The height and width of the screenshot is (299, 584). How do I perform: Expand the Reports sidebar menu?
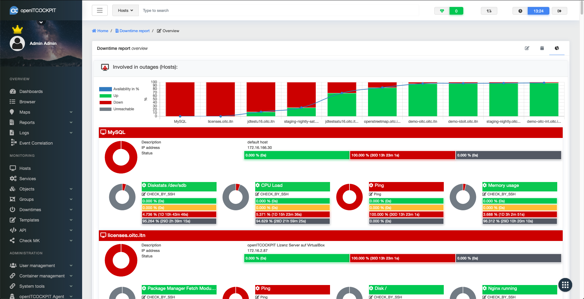41,122
